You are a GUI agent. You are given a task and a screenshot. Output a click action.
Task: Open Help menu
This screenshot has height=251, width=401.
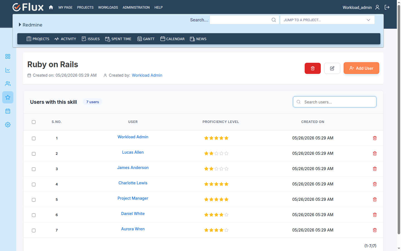pos(158,8)
